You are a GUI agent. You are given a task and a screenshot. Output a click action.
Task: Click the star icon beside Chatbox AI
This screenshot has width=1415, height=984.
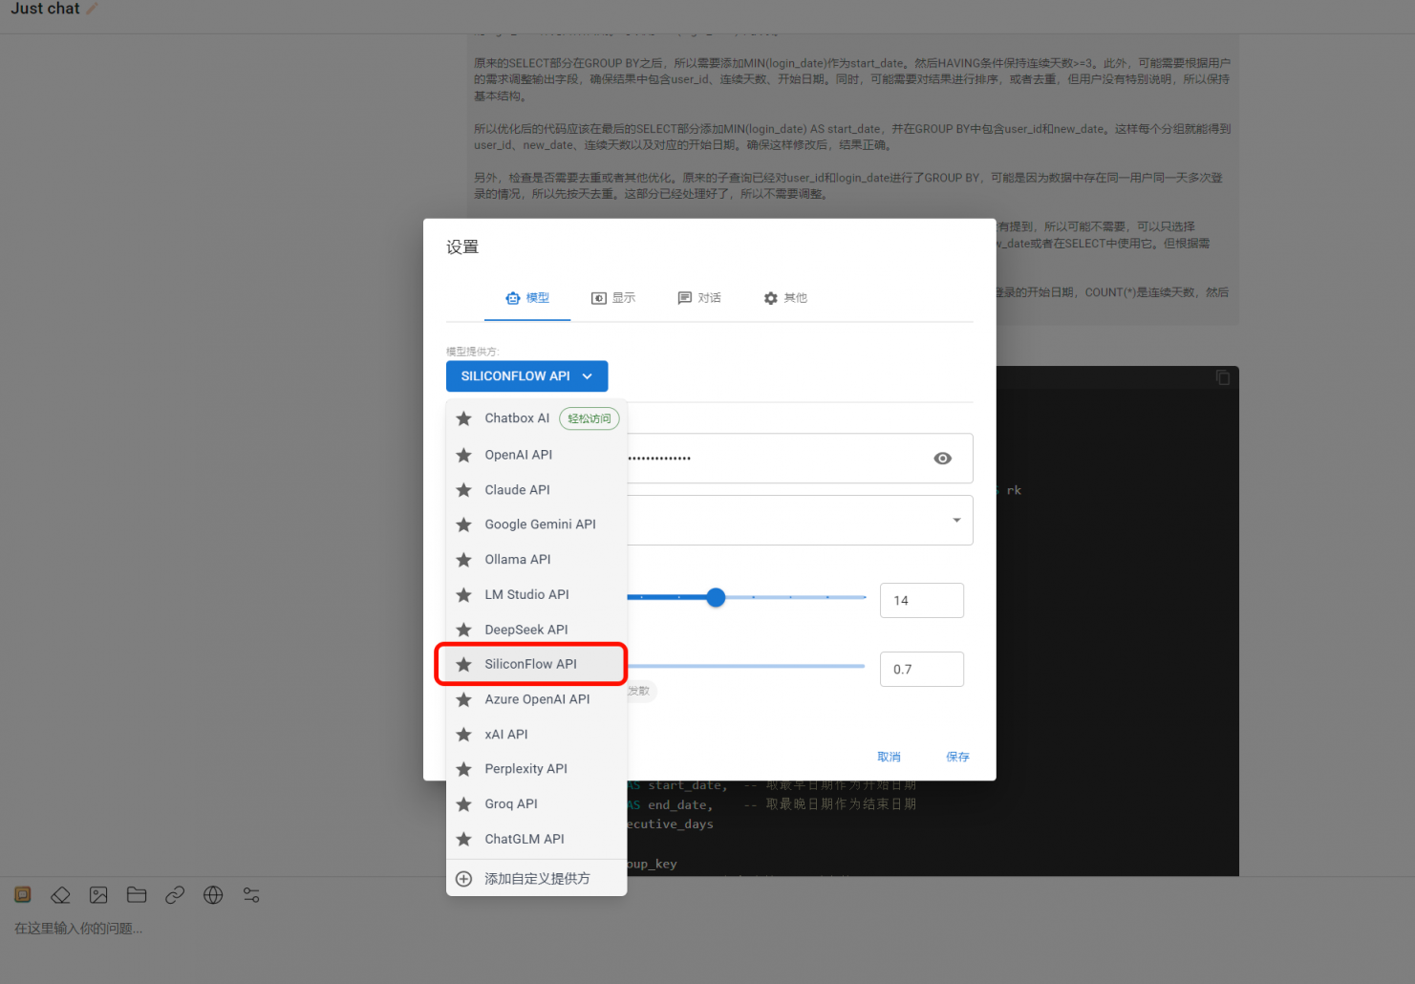(463, 418)
